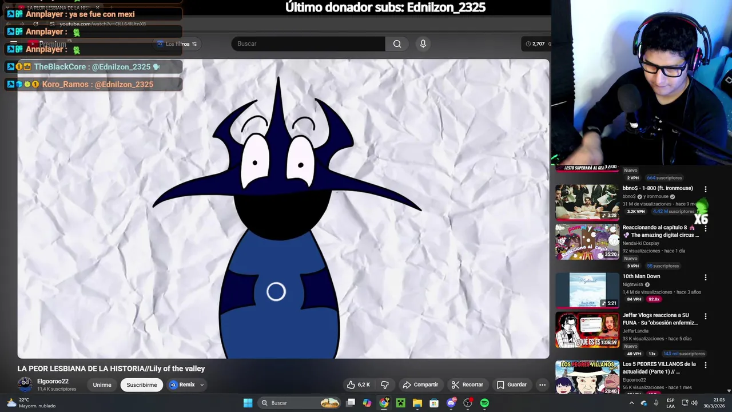This screenshot has width=732, height=412.
Task: Open OBS Studio from taskbar
Action: (x=468, y=403)
